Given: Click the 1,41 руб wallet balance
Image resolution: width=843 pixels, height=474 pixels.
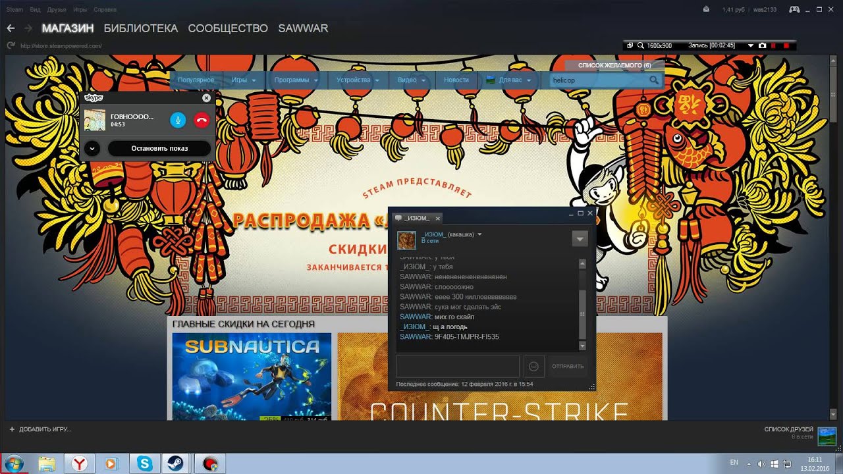Looking at the screenshot, I should 734,10.
